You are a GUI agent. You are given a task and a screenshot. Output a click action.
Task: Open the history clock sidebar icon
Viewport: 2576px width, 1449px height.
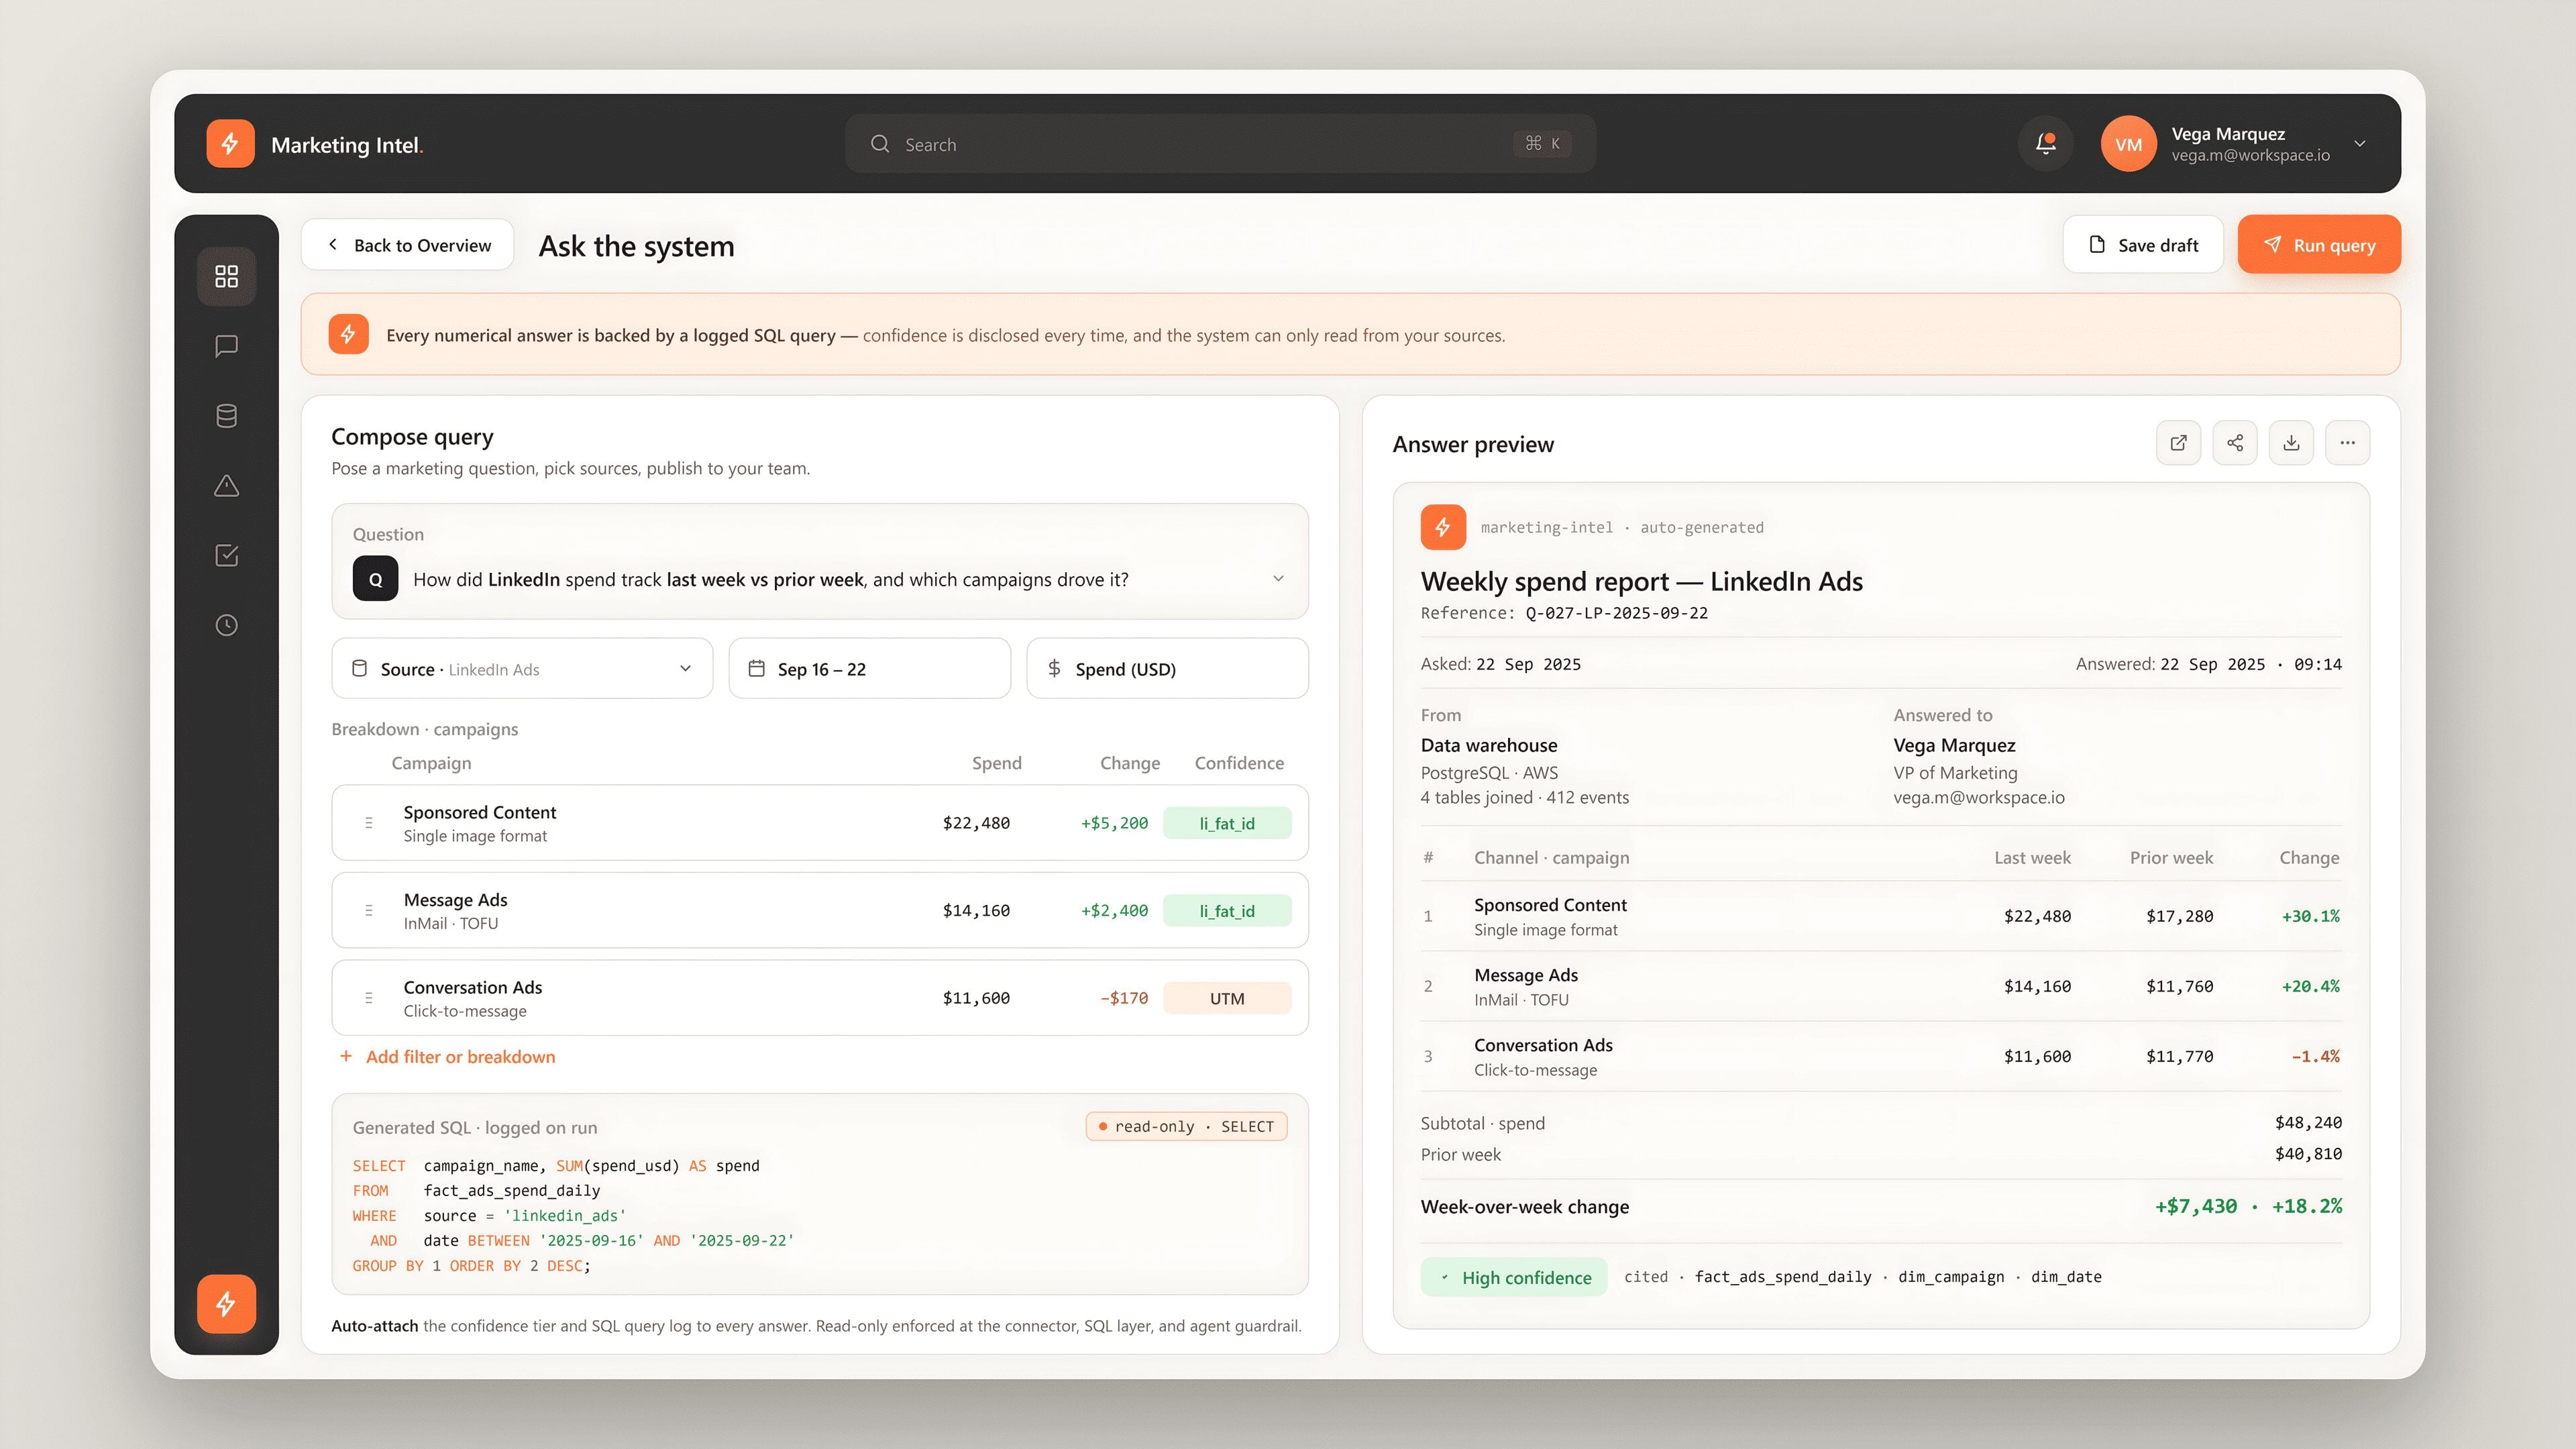(x=227, y=625)
